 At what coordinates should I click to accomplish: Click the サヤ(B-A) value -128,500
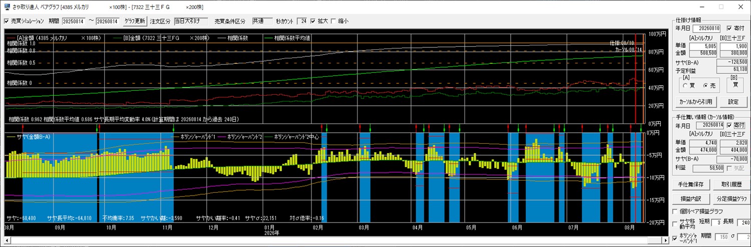(731, 62)
